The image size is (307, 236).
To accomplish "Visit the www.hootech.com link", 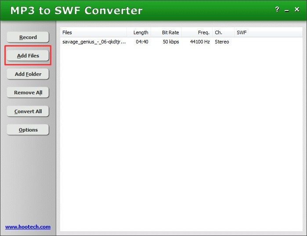I will click(x=28, y=227).
